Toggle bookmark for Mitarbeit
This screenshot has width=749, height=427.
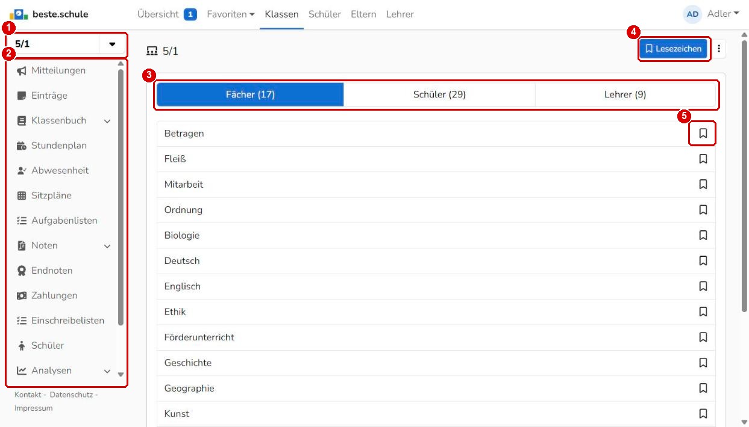(703, 185)
